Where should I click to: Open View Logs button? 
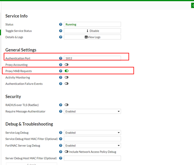[x=92, y=37]
